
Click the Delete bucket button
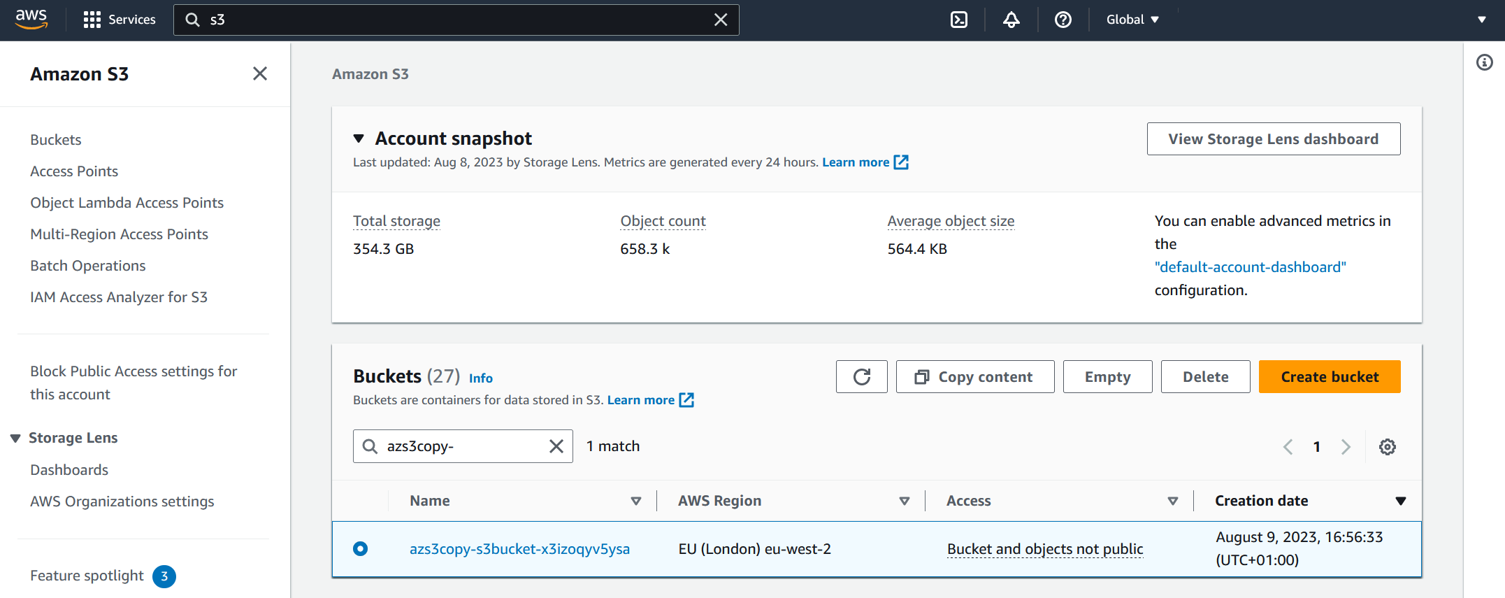tap(1206, 377)
